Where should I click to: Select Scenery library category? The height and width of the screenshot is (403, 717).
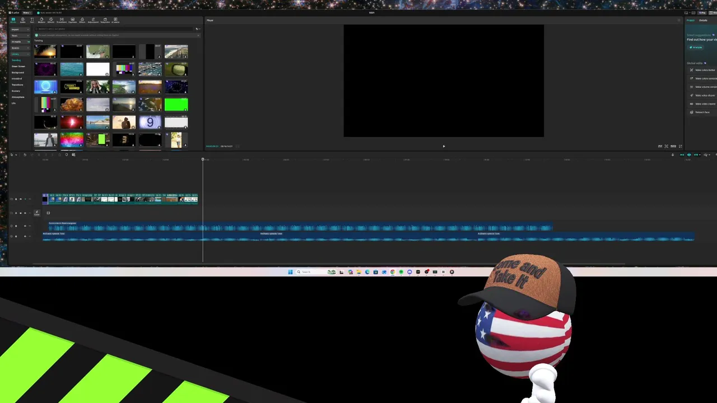[16, 91]
